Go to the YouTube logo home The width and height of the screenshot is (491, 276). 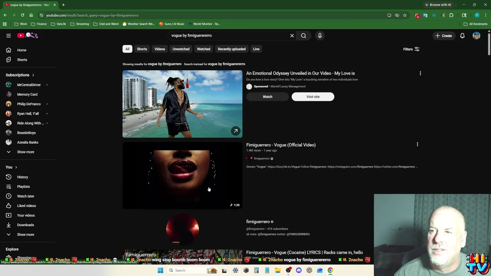click(x=28, y=35)
